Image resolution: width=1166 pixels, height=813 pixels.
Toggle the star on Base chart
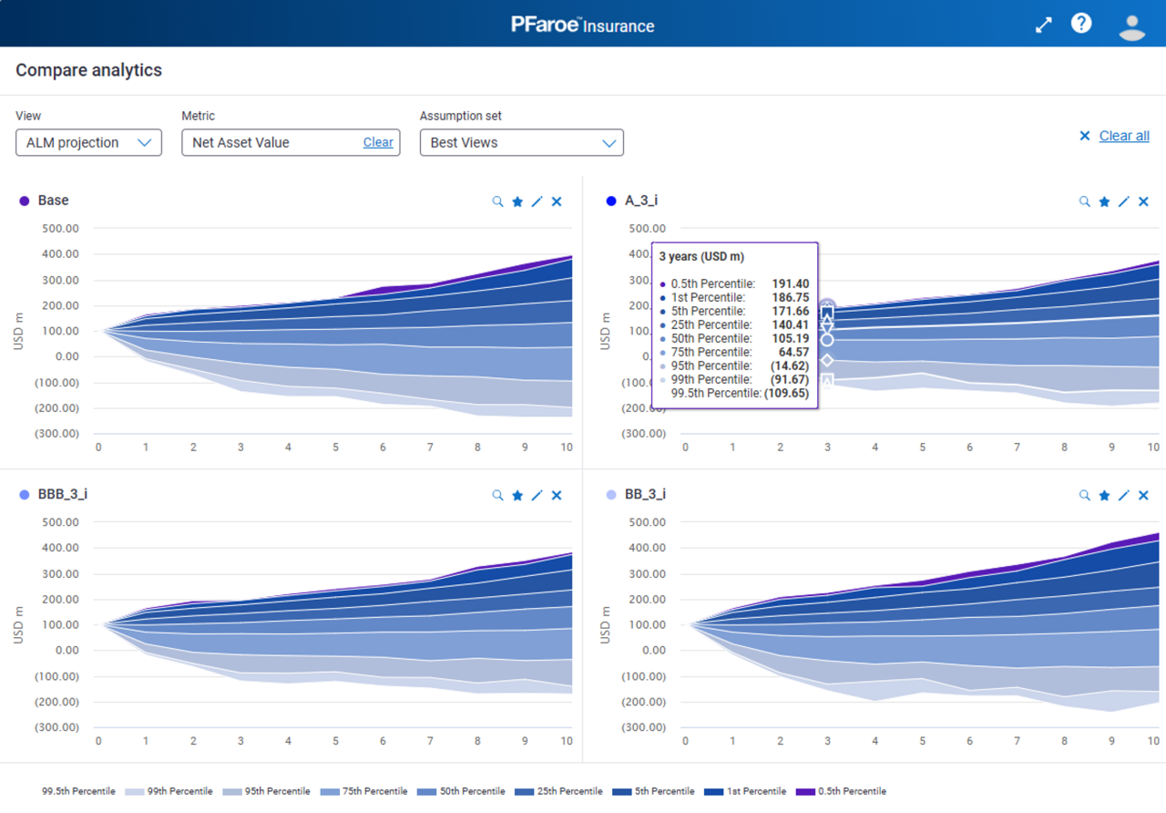[517, 201]
